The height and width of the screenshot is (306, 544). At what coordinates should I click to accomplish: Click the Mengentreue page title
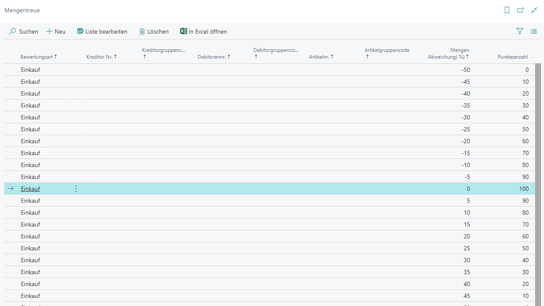[x=22, y=10]
